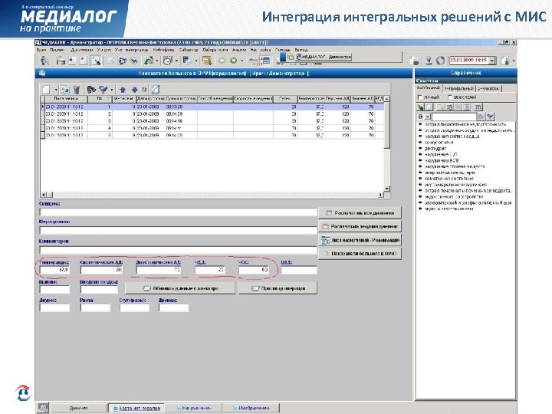Open the Услуги menu
552x414 pixels.
(x=103, y=50)
